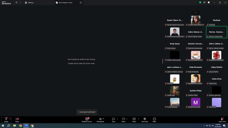This screenshot has height=128, width=228.
Task: Select kindy desya's participant tile
Action: click(175, 44)
